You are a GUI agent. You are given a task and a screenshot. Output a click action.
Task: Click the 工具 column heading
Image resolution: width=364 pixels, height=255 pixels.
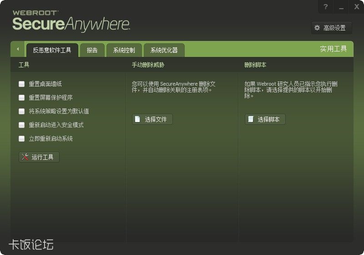[24, 65]
